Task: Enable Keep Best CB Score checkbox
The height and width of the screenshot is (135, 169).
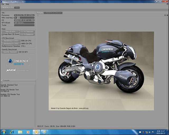Action: 3,35
